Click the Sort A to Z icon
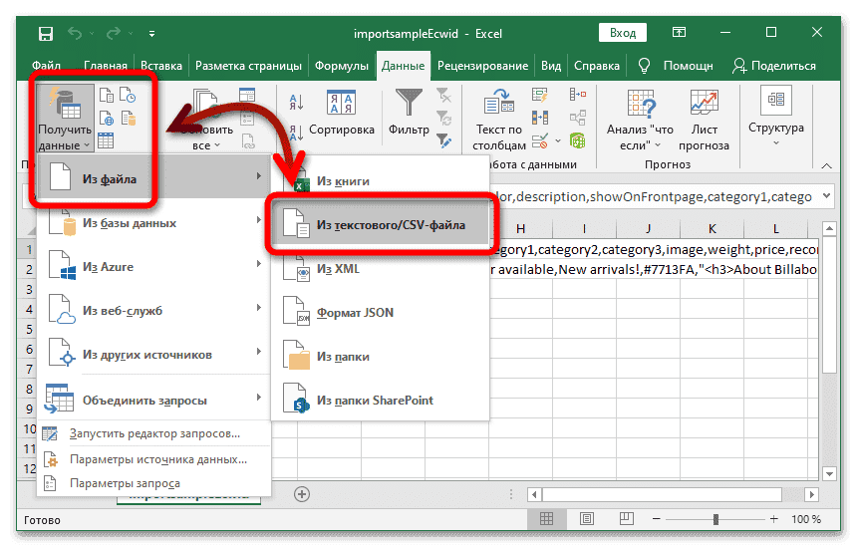This screenshot has height=547, width=857. pyautogui.click(x=296, y=103)
